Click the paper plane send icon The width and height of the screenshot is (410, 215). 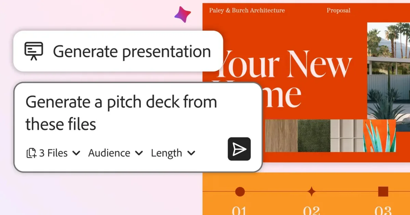pos(239,149)
